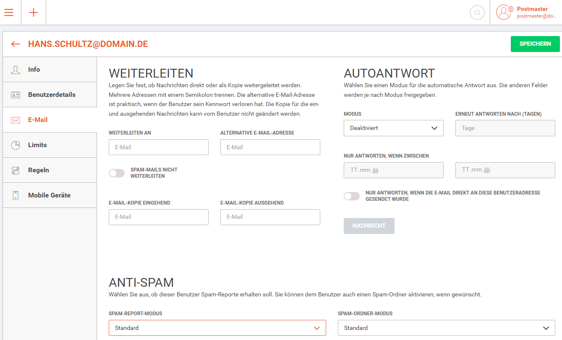Click the search magnifier icon

pos(477,13)
